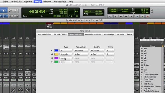The image size is (165, 93).
Task: Open the Grid value dropdown
Action: tap(103, 11)
